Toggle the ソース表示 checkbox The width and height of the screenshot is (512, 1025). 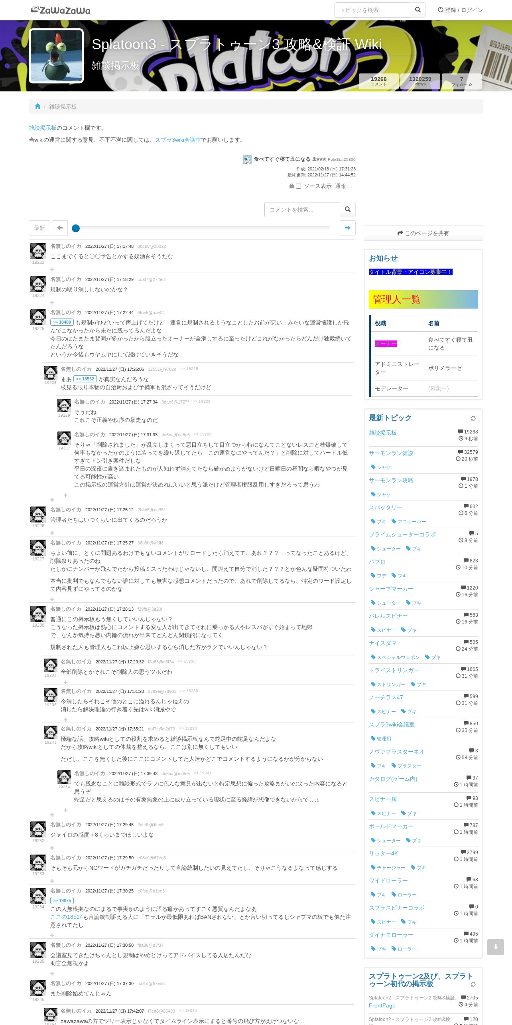click(298, 186)
